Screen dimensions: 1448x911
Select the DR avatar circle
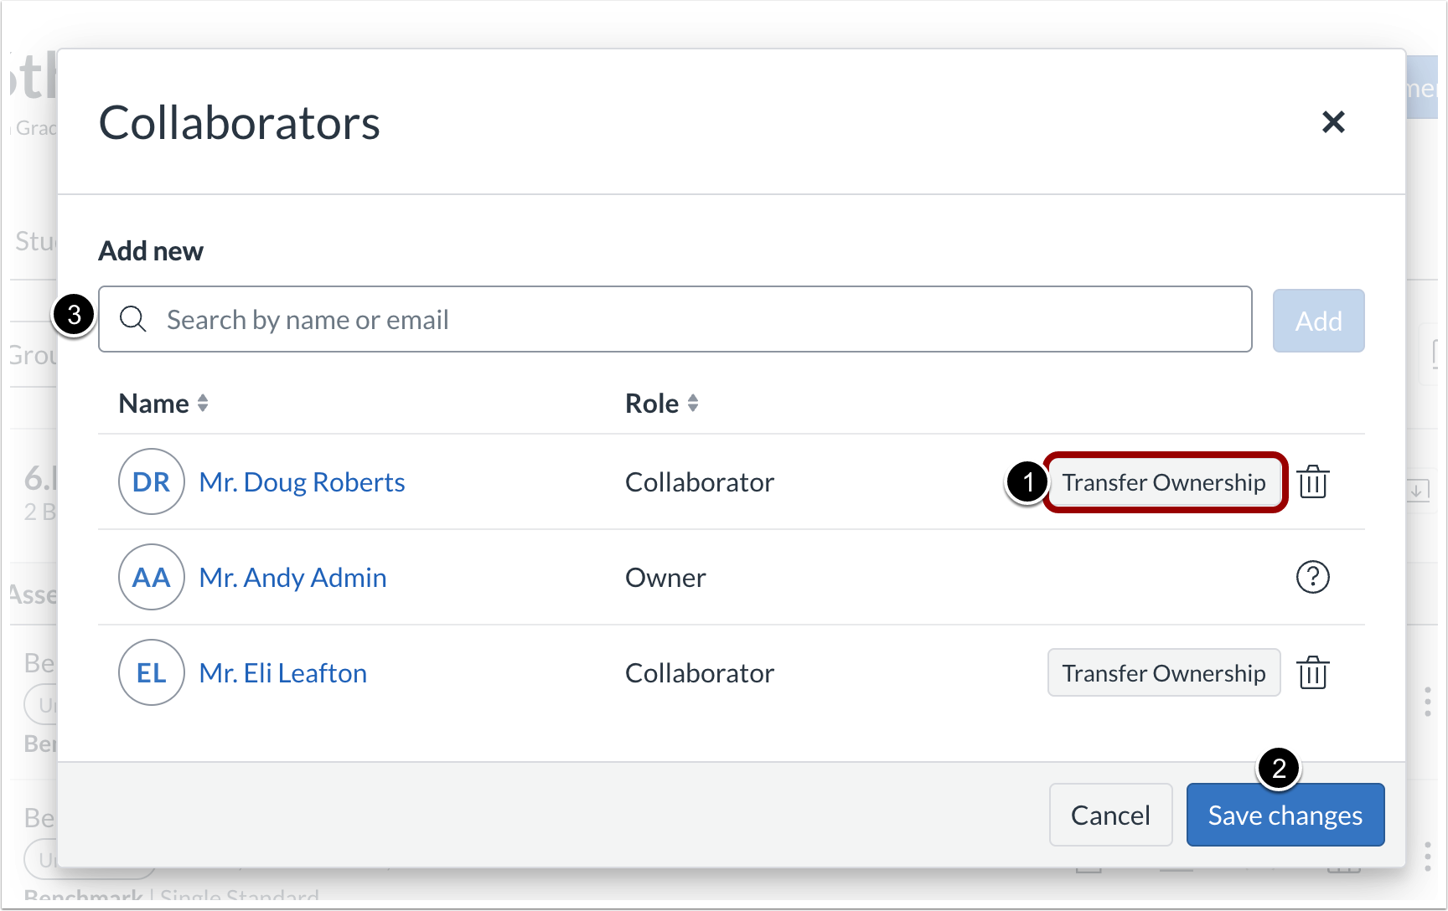pos(152,481)
